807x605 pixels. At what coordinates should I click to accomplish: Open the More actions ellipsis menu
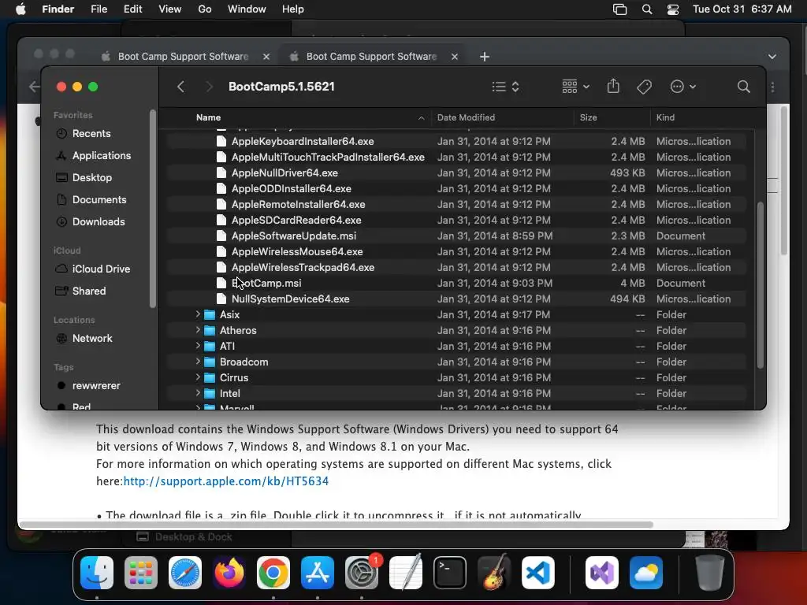pyautogui.click(x=683, y=87)
